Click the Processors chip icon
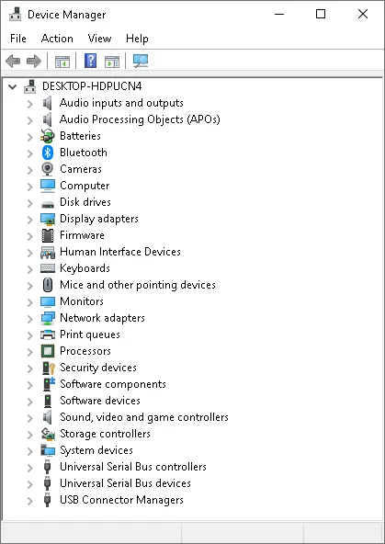385x544 pixels. [48, 351]
